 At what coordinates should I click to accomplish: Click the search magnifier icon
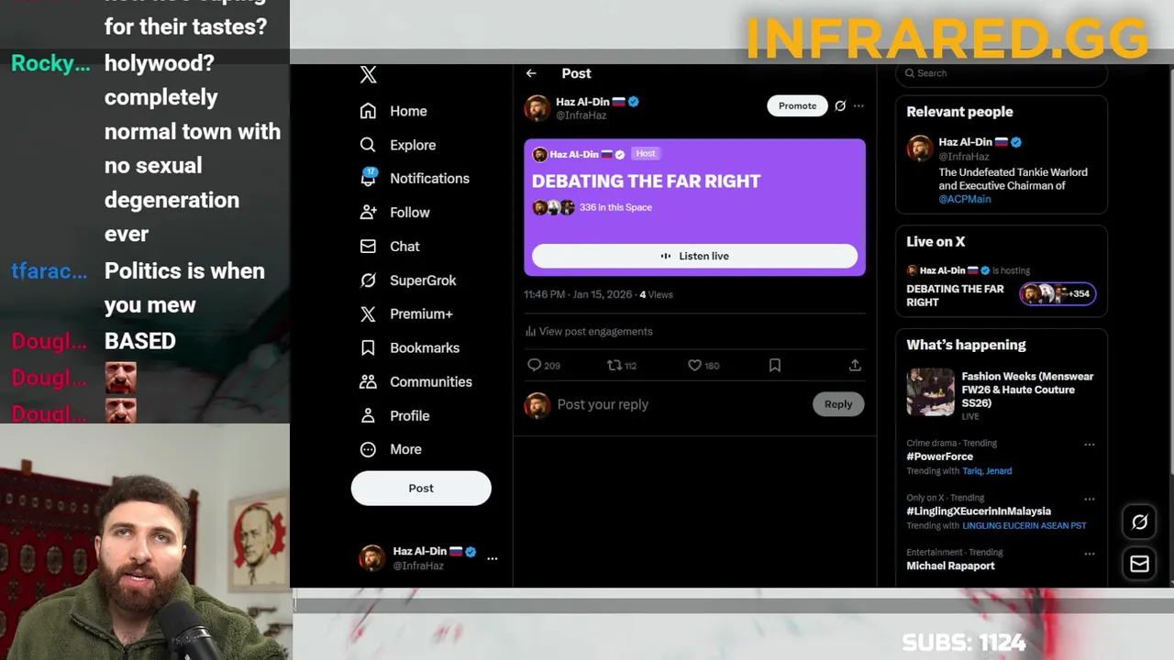tap(910, 73)
